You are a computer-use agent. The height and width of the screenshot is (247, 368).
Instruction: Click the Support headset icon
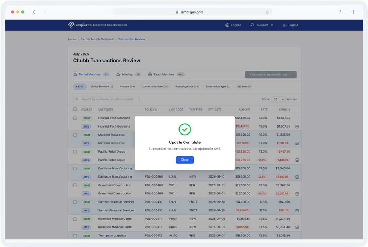point(252,25)
